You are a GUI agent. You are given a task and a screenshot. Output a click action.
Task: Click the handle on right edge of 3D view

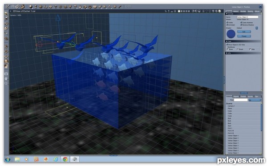coord(224,80)
